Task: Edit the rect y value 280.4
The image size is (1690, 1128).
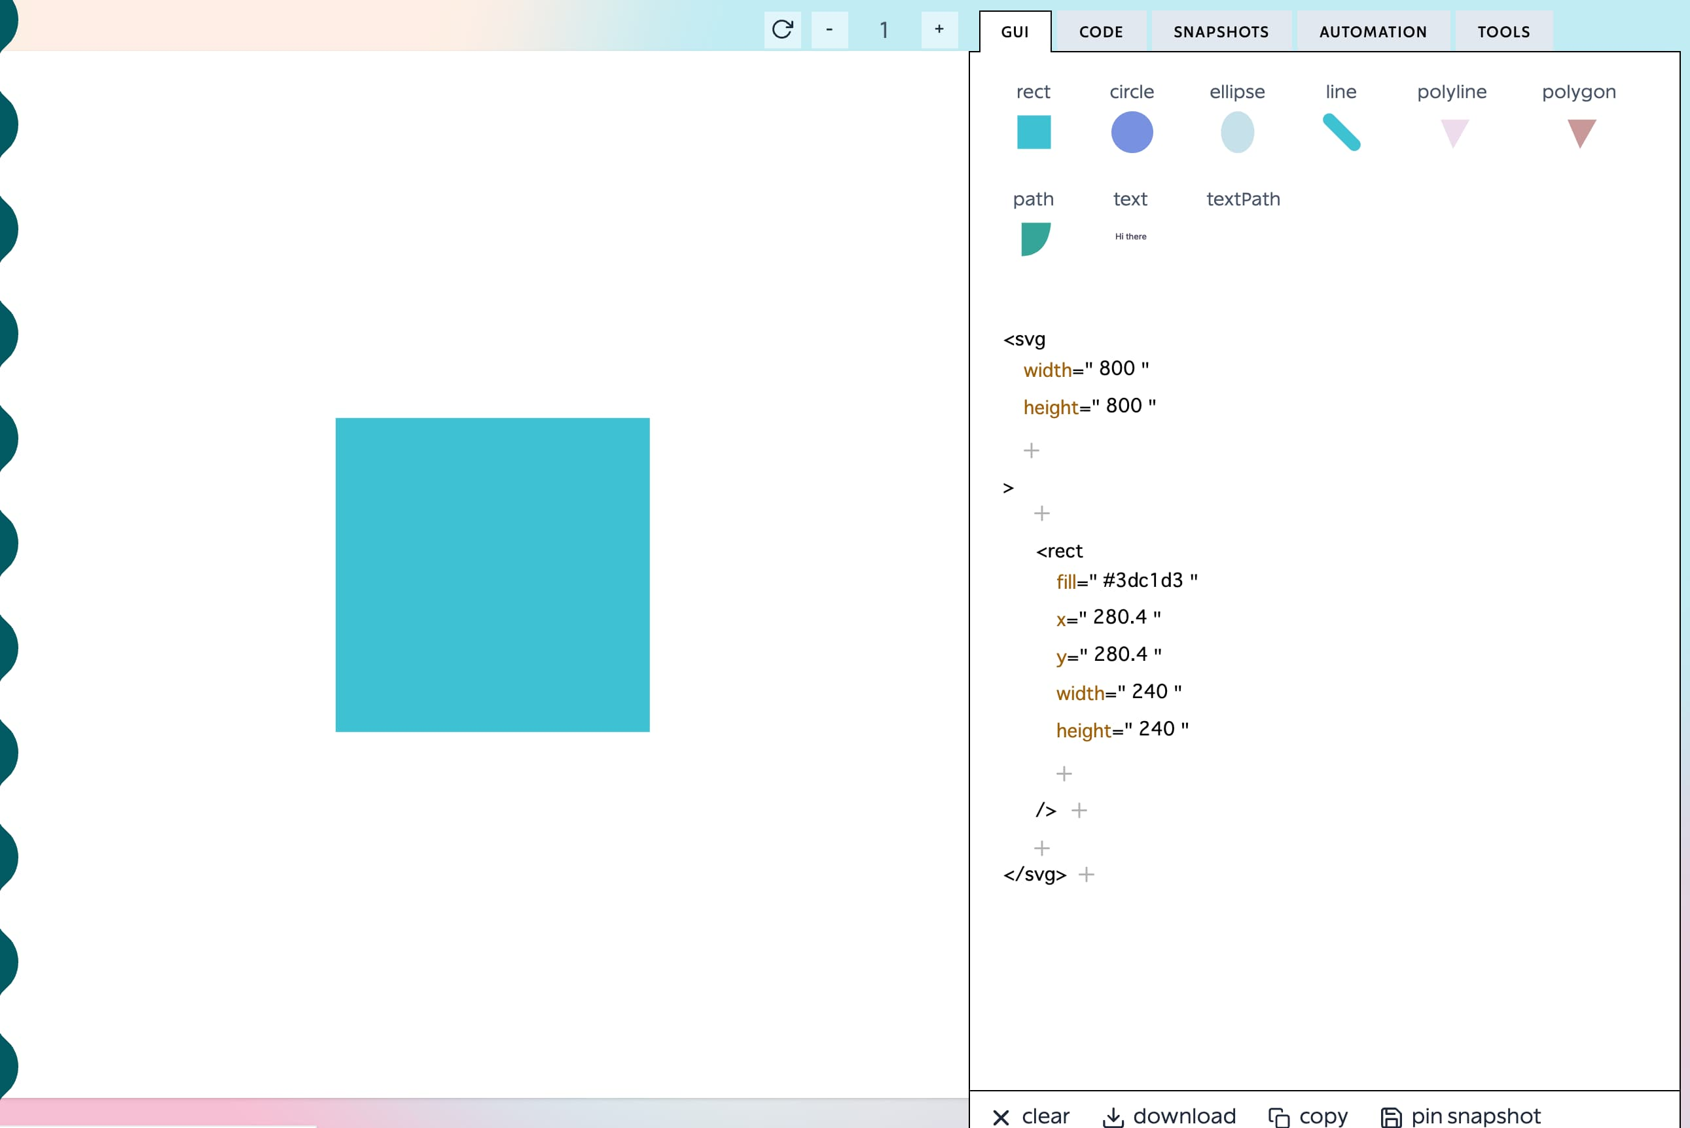Action: (1120, 655)
